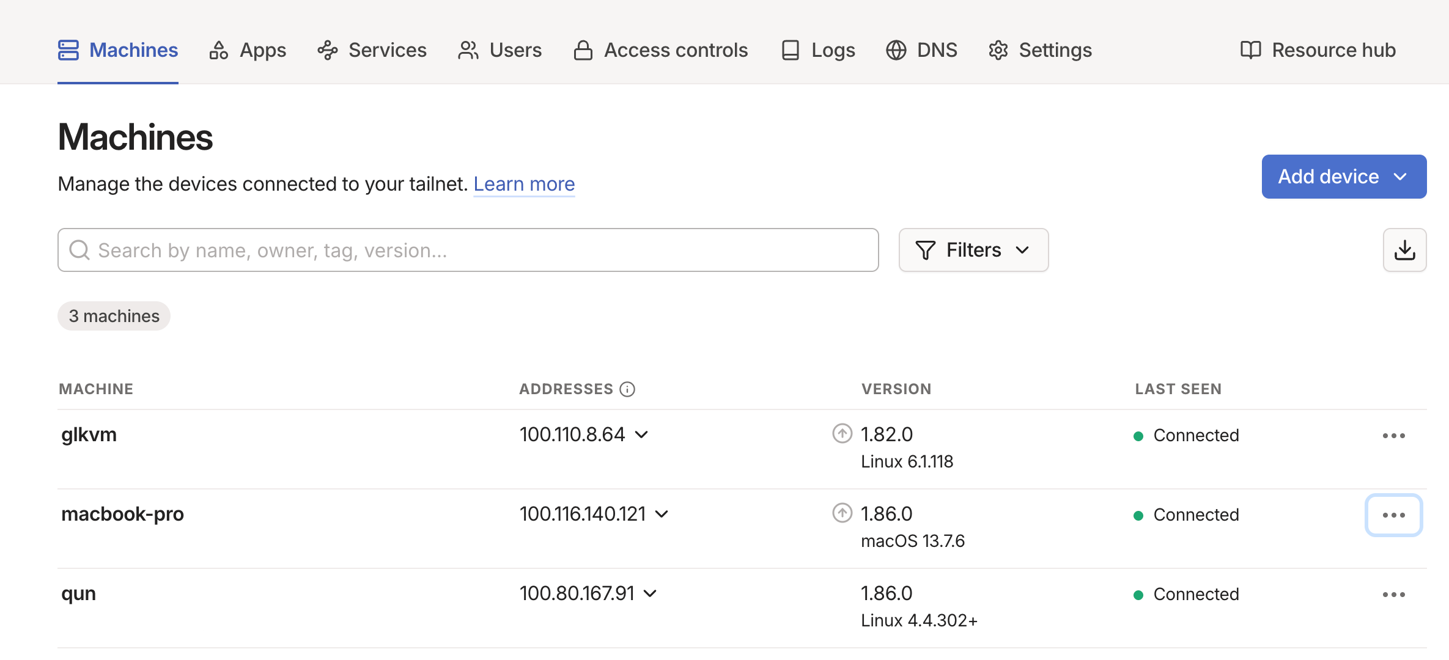Screen dimensions: 1449x660
Task: Follow the Learn more link
Action: tap(524, 184)
